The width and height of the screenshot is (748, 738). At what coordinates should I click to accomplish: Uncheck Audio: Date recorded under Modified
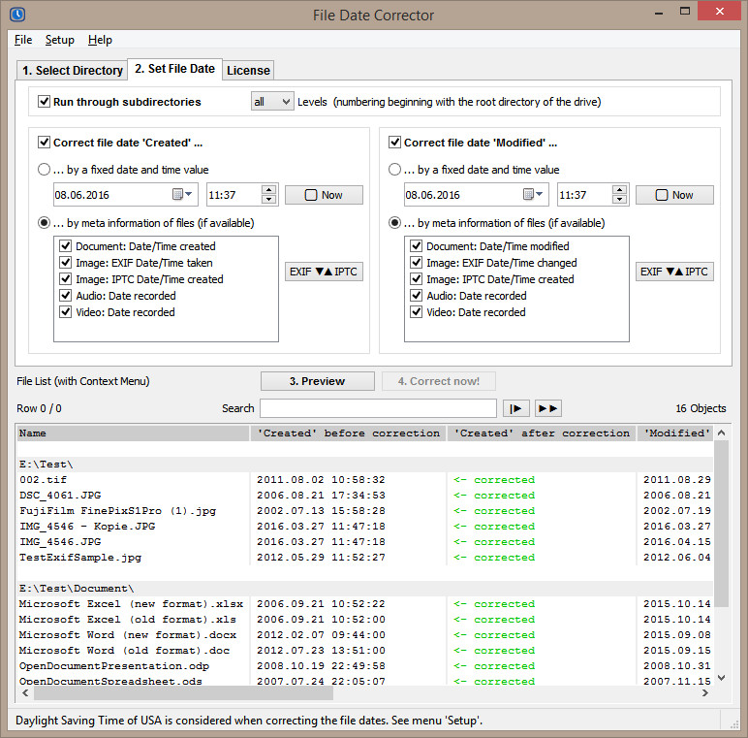[416, 296]
